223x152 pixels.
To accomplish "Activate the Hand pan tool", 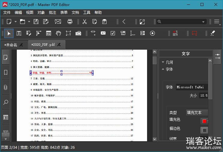I will (x=59, y=33).
